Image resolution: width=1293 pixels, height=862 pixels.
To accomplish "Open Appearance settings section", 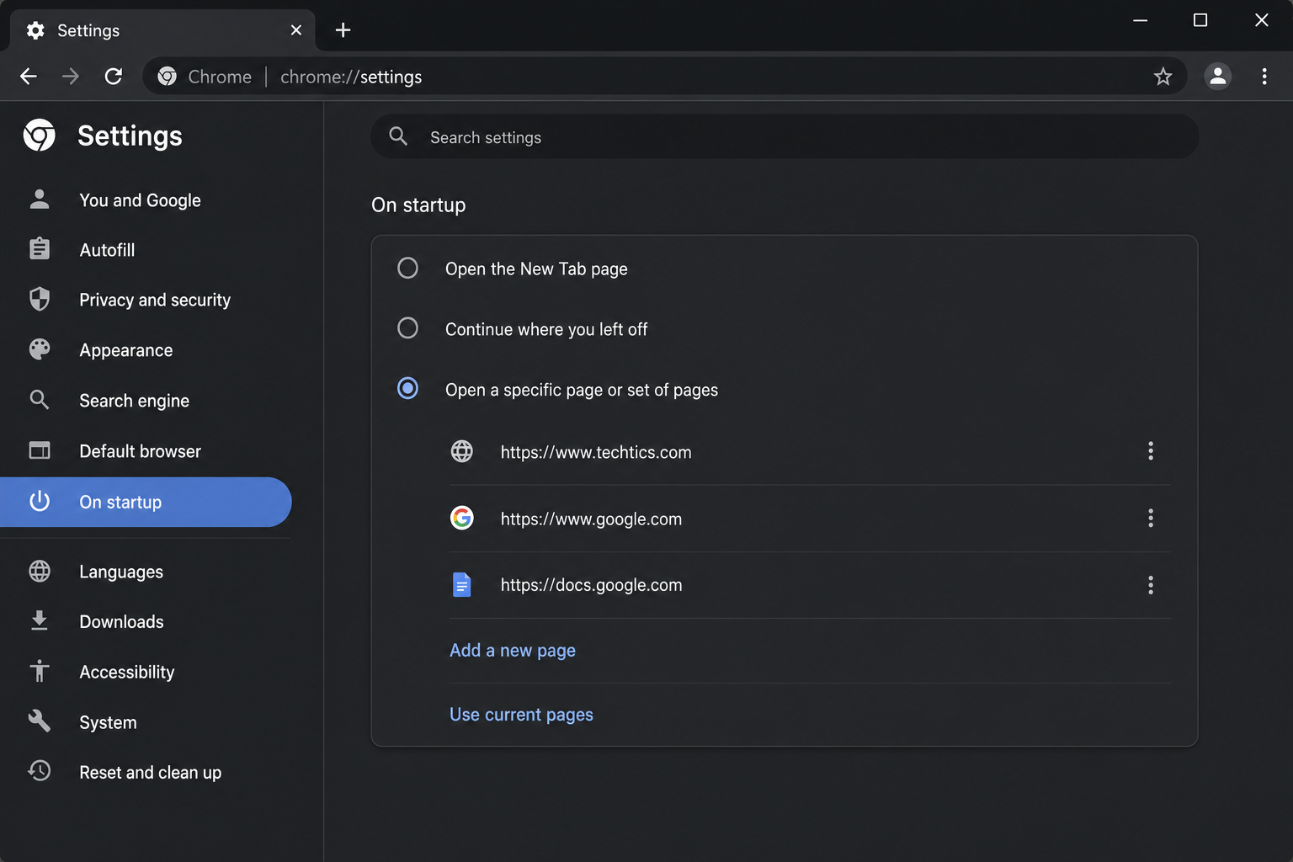I will pyautogui.click(x=146, y=350).
